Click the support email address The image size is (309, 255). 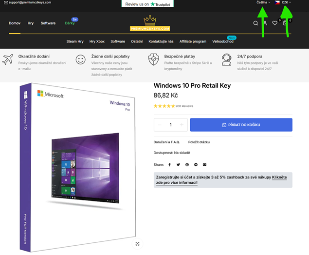pos(30,2)
